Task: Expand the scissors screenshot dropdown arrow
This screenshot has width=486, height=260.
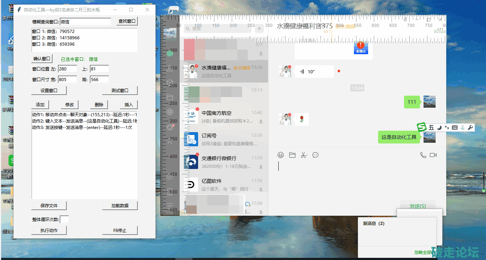Action: click(307, 155)
